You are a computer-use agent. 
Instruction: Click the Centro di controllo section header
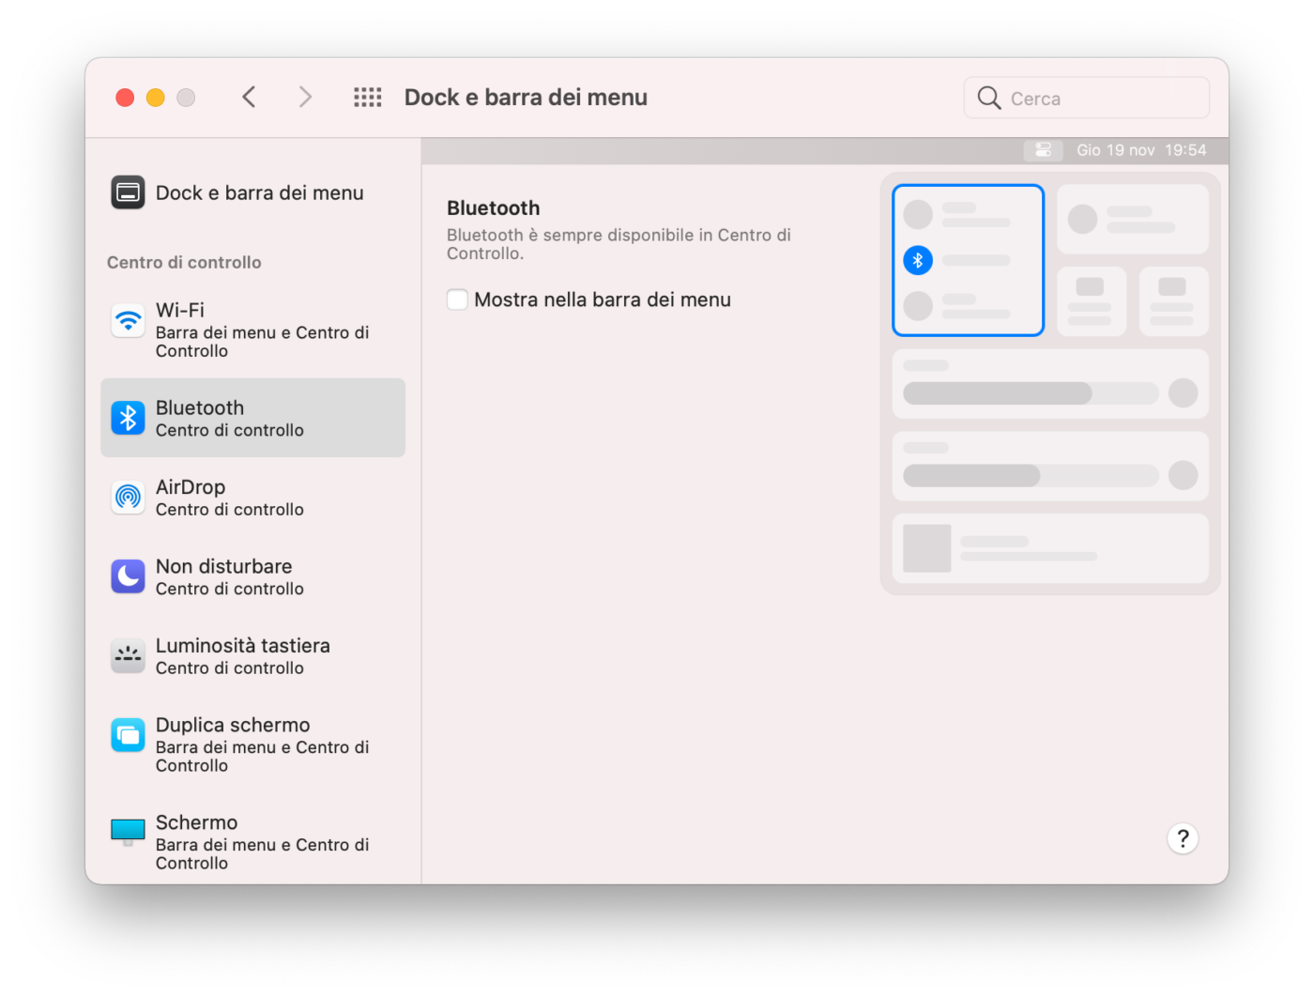[184, 263]
